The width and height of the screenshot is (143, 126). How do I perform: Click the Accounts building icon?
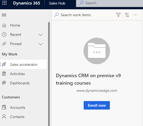[4, 107]
